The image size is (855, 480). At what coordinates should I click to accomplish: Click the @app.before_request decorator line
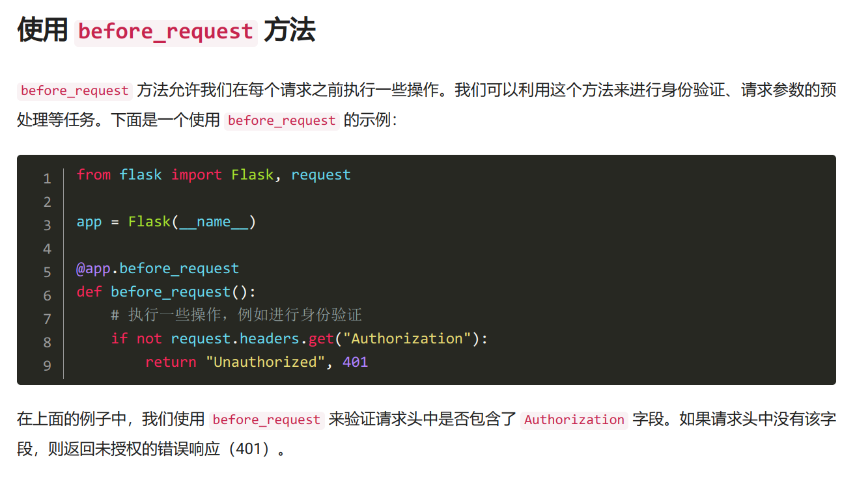tap(158, 268)
